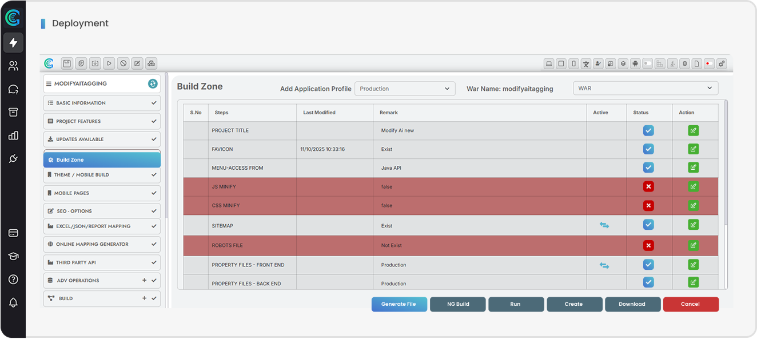Click the notifications bell icon in the sidebar
Viewport: 757px width, 339px height.
tap(13, 302)
